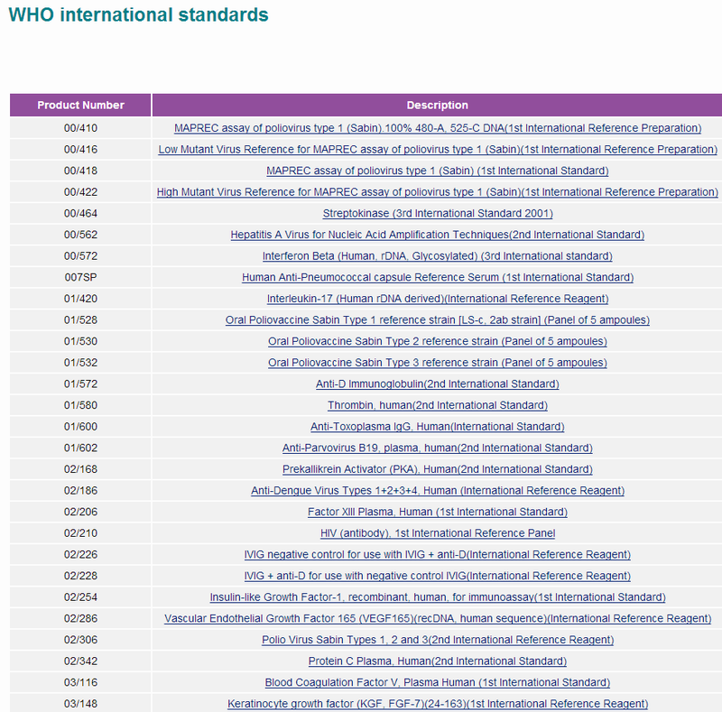Image resolution: width=722 pixels, height=712 pixels.
Task: Open Polio Virus Sabin Types 1, 2 and 3 link
Action: click(x=438, y=640)
